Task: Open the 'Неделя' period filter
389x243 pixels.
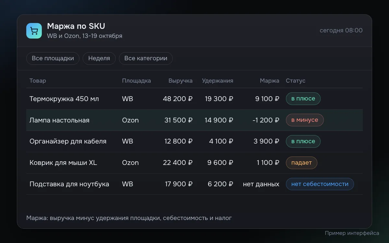Action: point(99,58)
